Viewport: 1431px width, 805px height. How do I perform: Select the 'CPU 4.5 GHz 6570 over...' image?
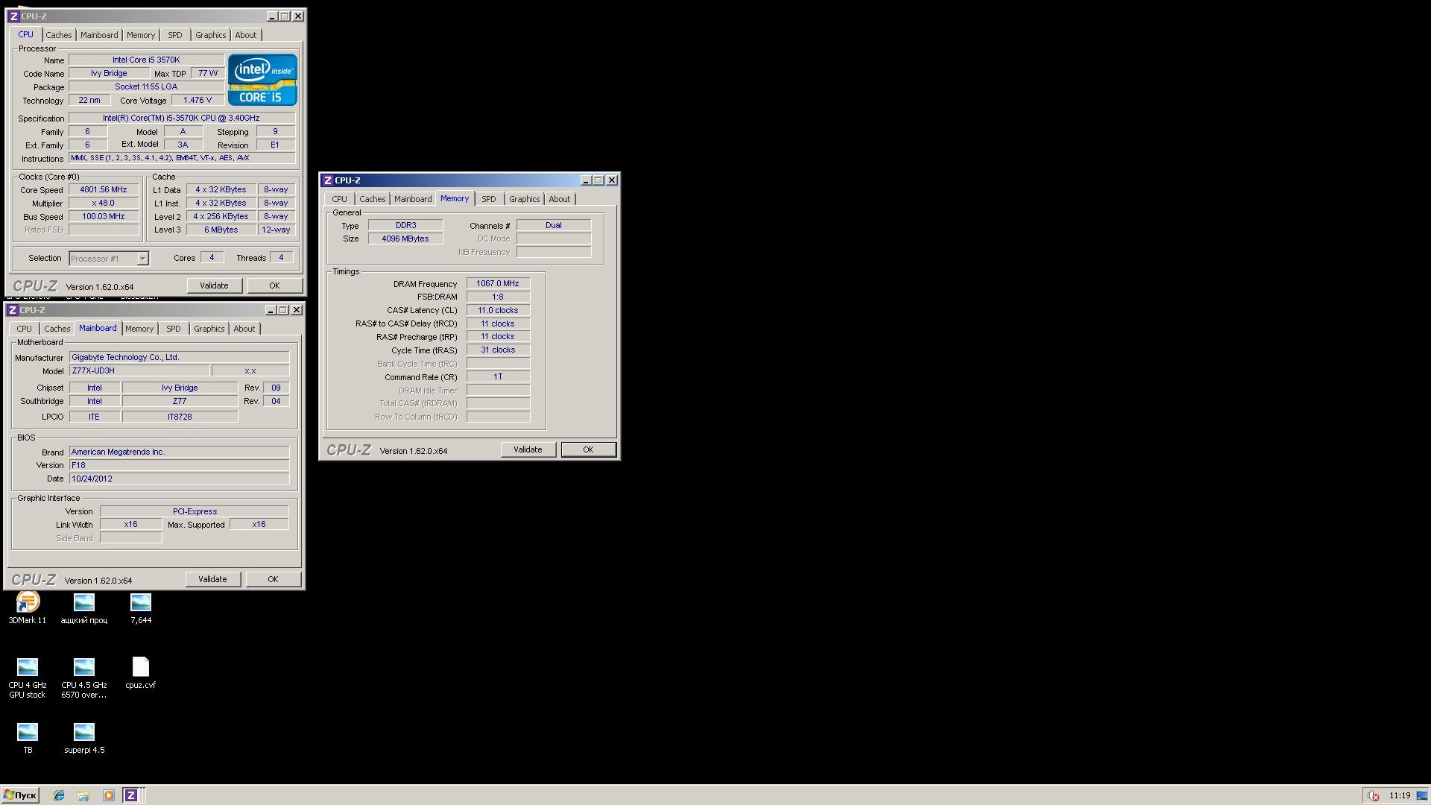tap(84, 677)
